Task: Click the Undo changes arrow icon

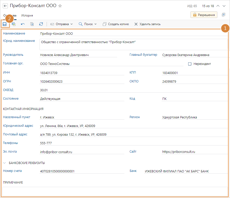Action: pos(23,24)
